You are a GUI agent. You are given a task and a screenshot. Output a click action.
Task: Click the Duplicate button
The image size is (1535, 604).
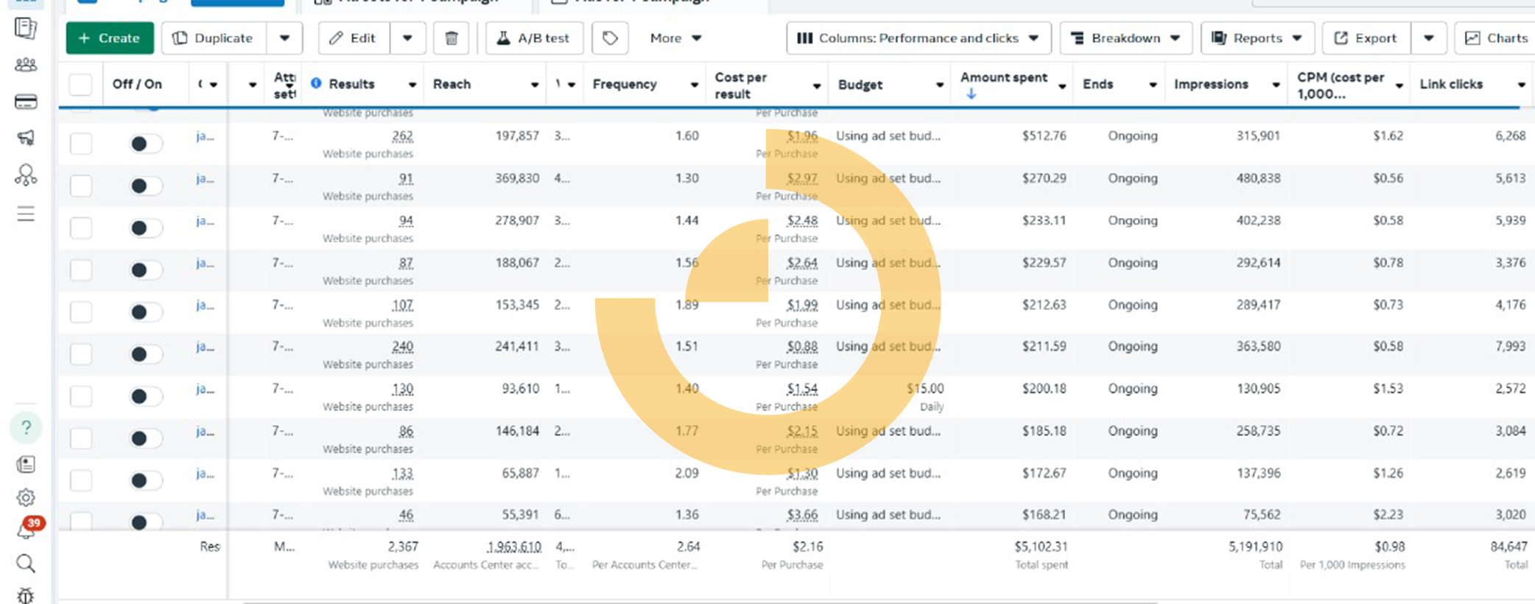214,38
